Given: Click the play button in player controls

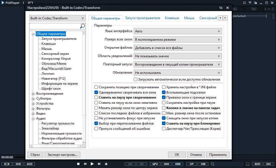Looking at the screenshot, I should click(92, 164).
